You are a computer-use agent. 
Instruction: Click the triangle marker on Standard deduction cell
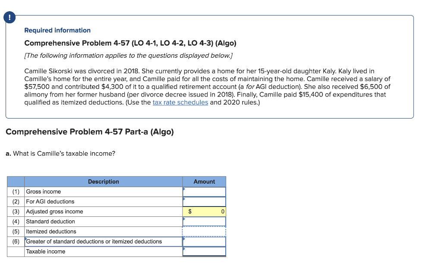(185, 218)
